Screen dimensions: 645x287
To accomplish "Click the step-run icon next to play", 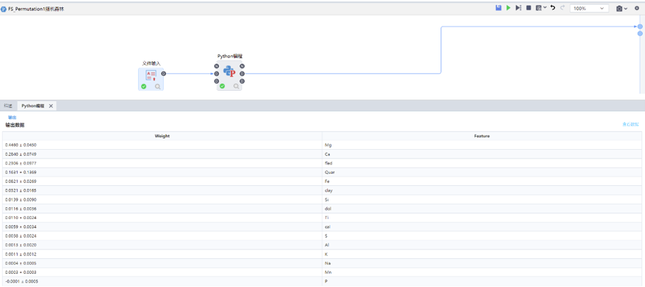I will coord(518,8).
